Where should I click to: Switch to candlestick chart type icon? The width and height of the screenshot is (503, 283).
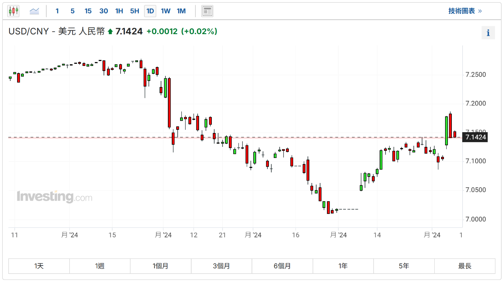(x=13, y=11)
